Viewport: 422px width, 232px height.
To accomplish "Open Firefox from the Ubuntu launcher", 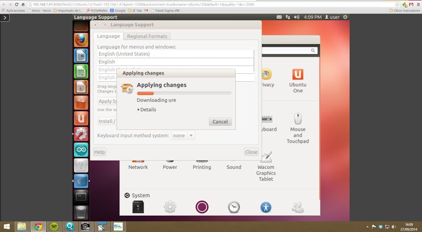I will (81, 40).
